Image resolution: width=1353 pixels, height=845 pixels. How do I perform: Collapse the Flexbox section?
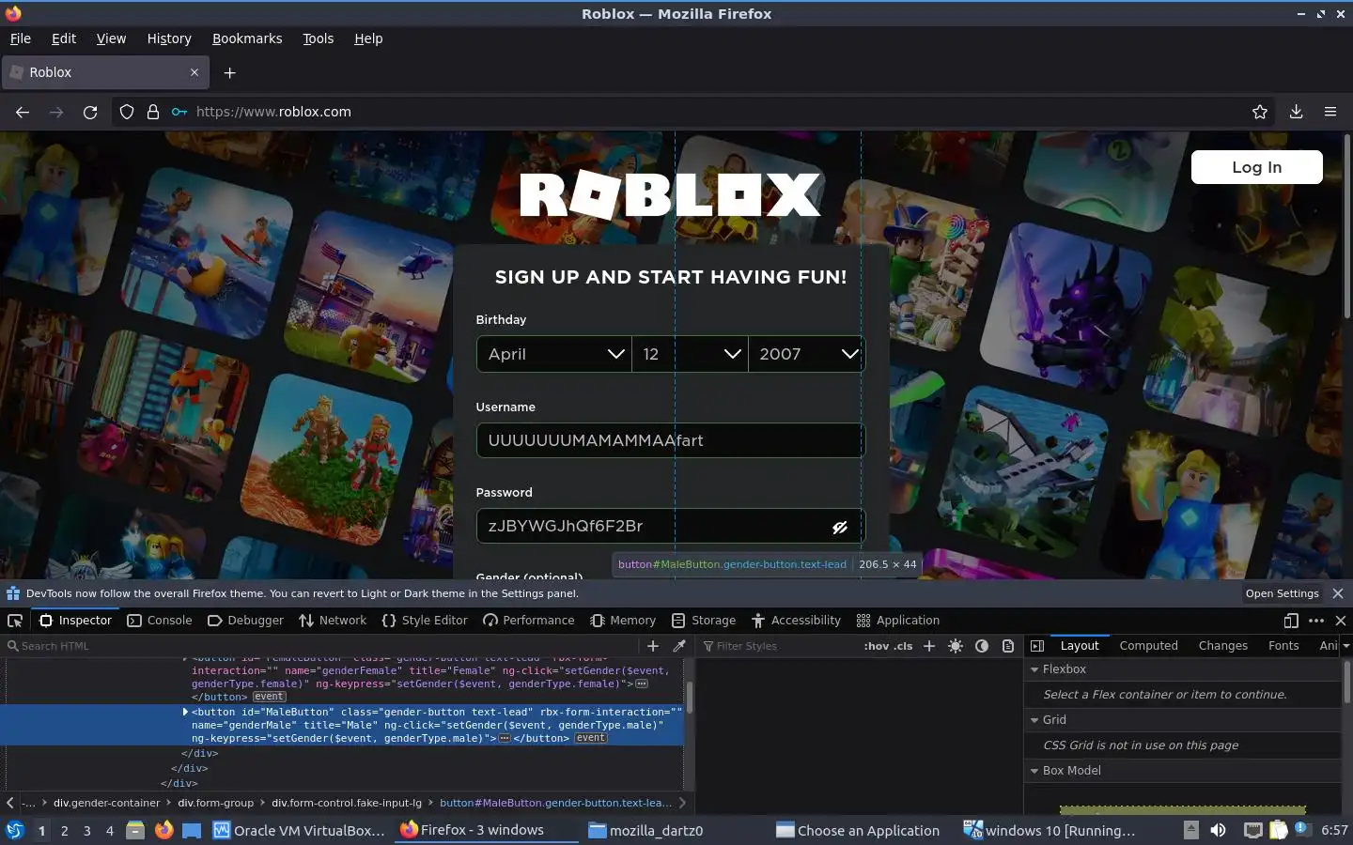1034,669
